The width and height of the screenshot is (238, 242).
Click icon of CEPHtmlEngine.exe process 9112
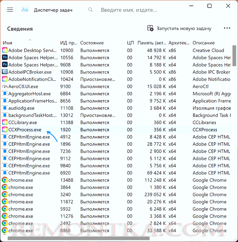click(x=5, y=158)
